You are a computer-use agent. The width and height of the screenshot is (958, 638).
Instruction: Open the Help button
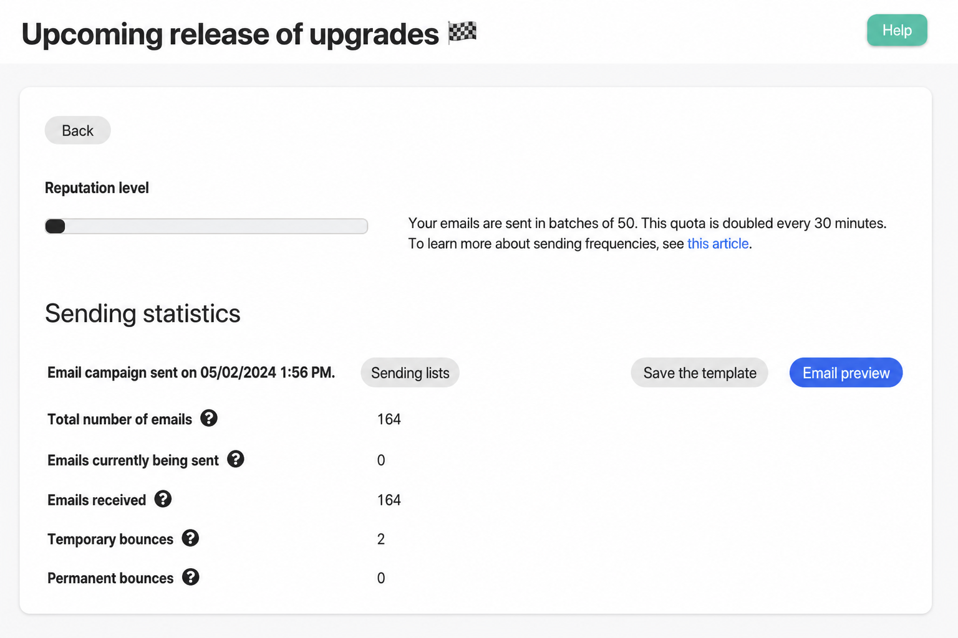[x=897, y=30]
